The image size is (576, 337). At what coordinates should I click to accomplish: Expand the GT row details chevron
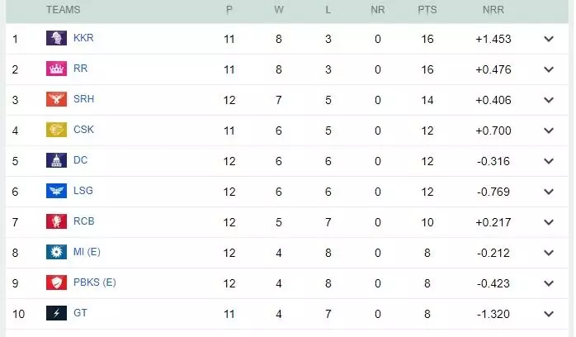pyautogui.click(x=549, y=314)
